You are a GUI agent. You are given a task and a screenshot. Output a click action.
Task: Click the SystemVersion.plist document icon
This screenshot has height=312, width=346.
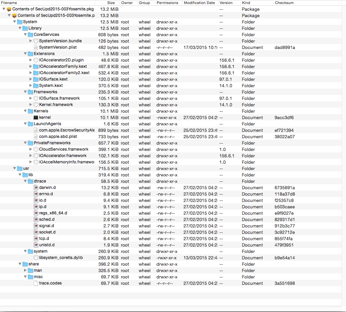tap(36, 47)
